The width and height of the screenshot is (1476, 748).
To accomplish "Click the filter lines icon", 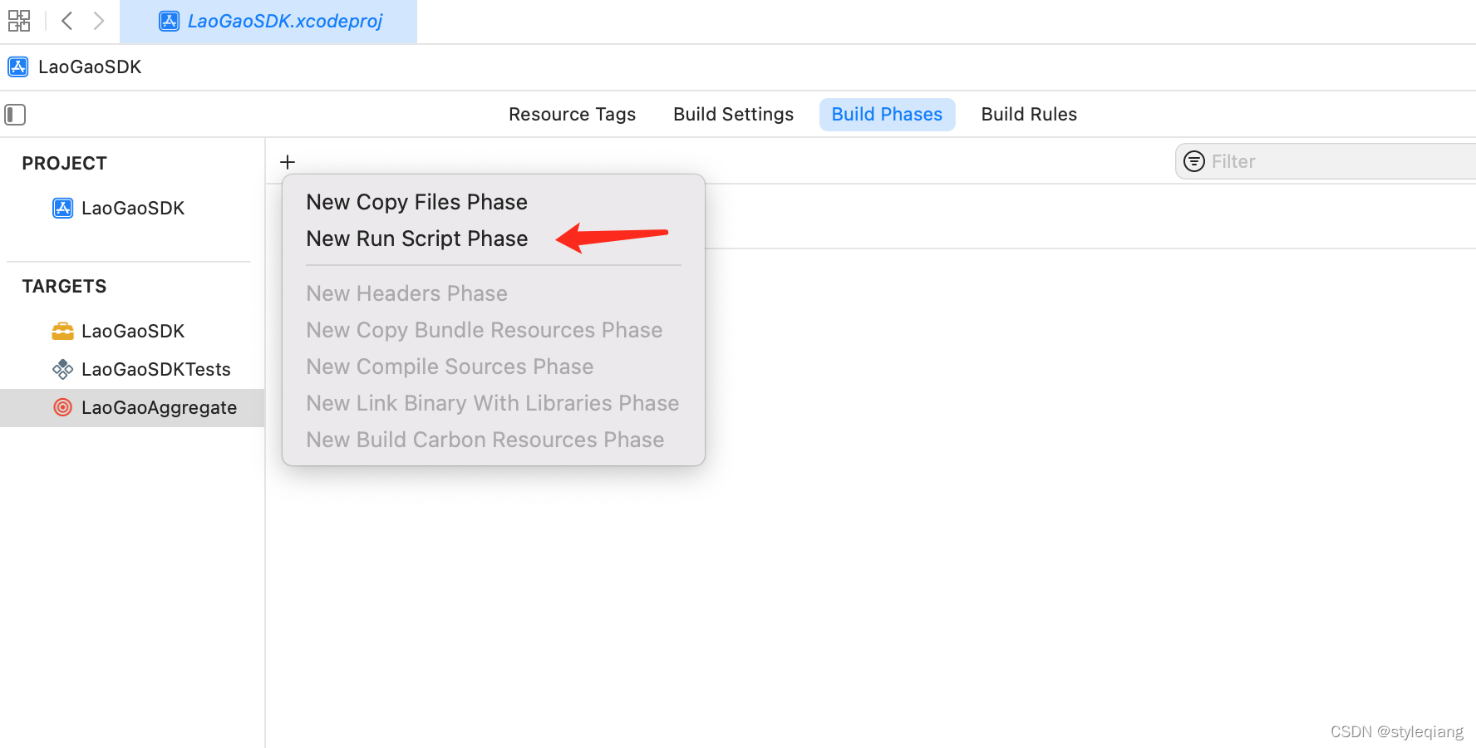I will [1194, 161].
